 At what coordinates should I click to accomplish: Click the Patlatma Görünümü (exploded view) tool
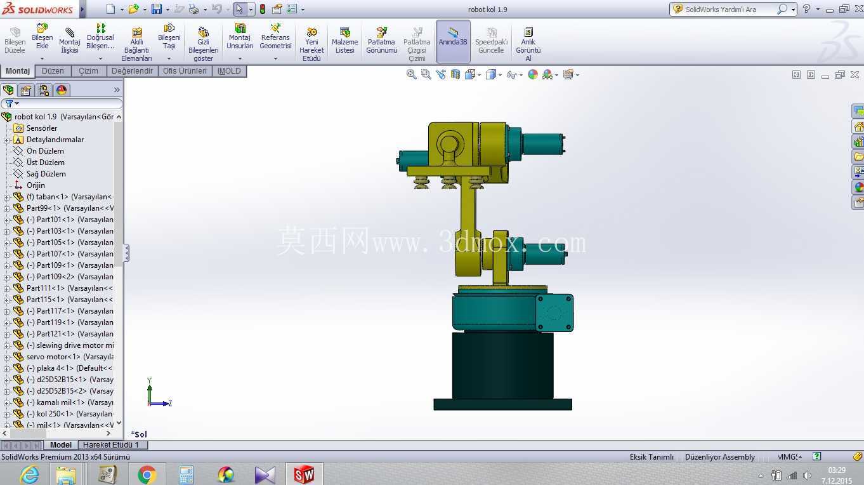click(x=381, y=41)
